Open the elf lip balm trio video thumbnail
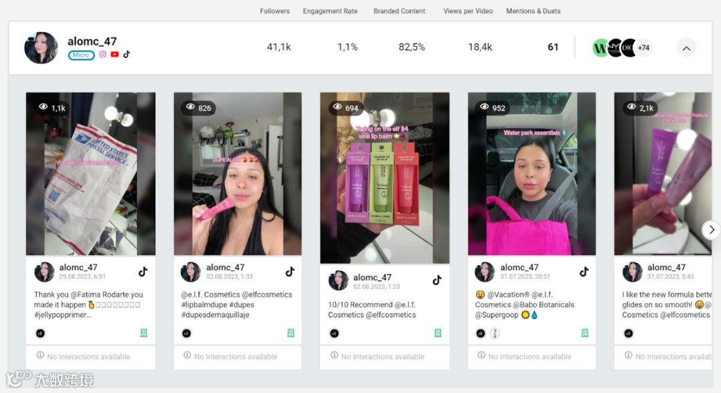The width and height of the screenshot is (721, 393). [385, 178]
